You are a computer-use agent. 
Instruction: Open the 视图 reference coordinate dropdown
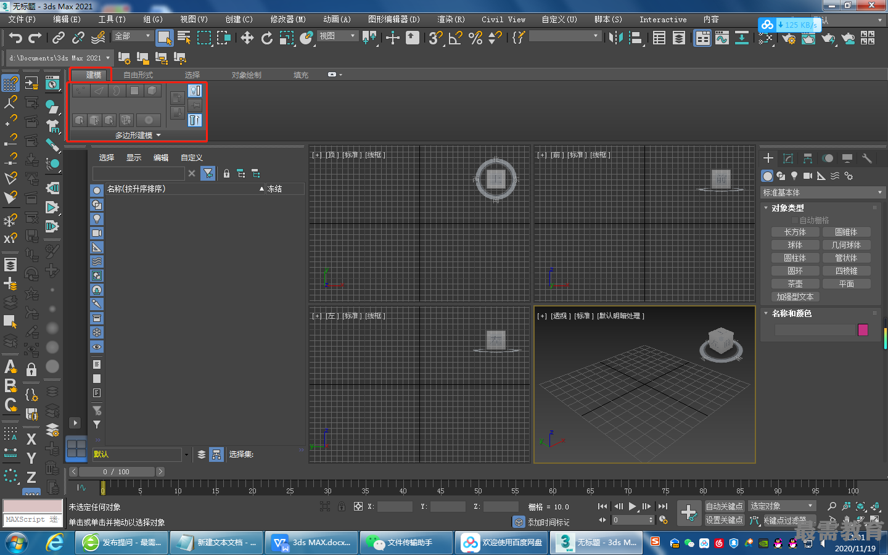coord(337,36)
